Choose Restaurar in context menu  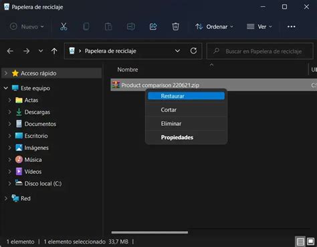186,96
